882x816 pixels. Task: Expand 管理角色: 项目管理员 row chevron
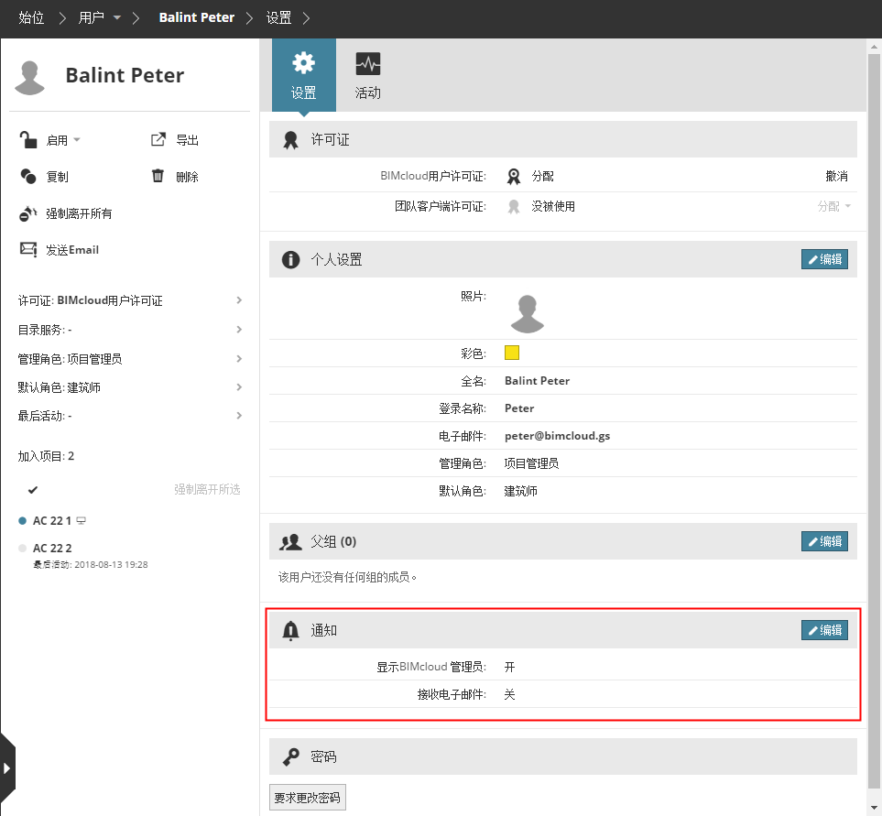(239, 359)
